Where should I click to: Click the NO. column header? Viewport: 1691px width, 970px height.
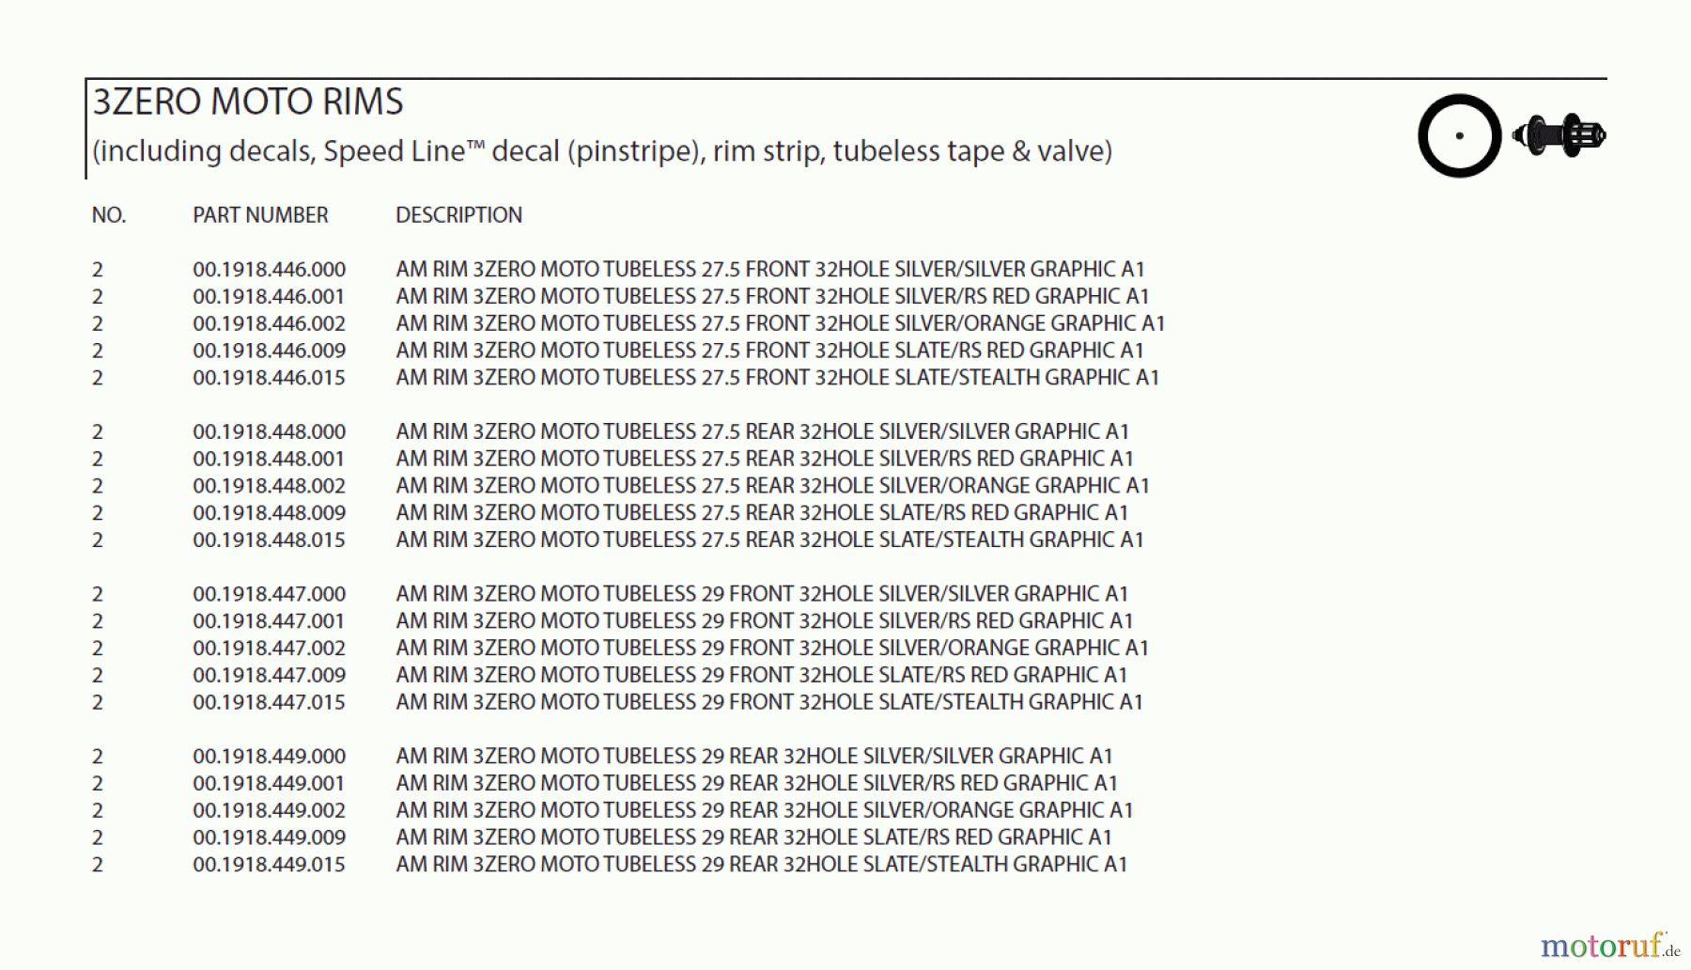coord(109,215)
